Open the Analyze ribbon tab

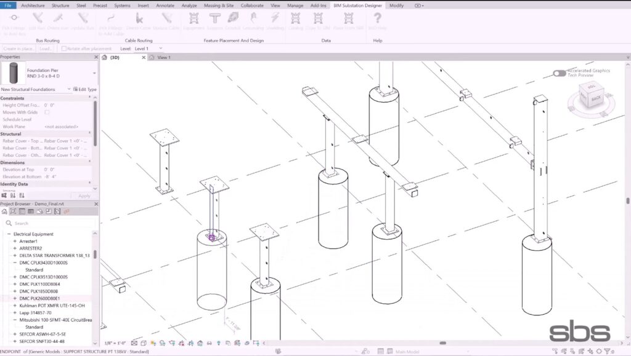(x=189, y=5)
